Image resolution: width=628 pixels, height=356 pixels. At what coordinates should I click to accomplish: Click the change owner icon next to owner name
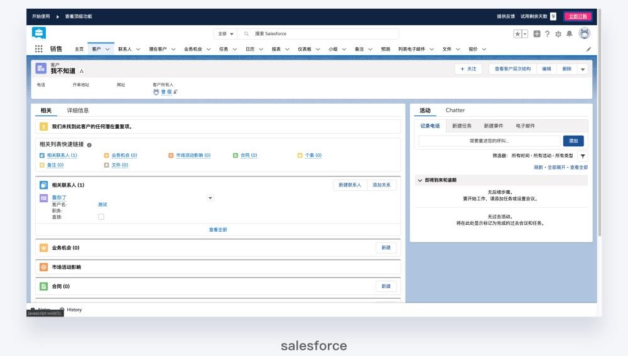[175, 92]
